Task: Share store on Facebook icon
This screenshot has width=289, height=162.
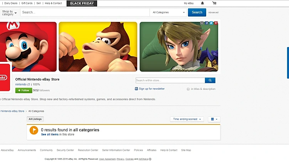Action: click(x=207, y=23)
